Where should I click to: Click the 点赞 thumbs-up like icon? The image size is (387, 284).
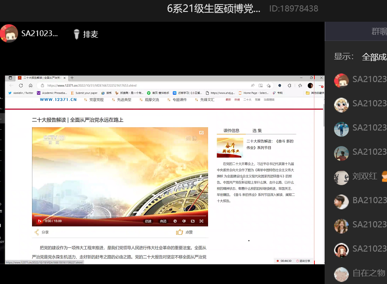pyautogui.click(x=179, y=232)
